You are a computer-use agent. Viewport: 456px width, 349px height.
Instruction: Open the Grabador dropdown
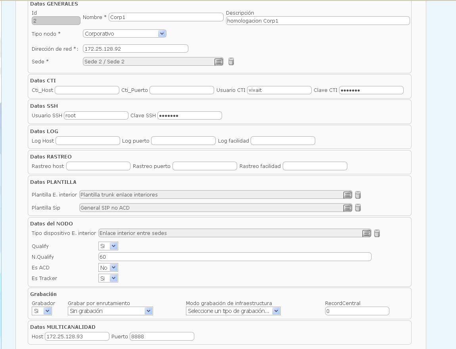[x=42, y=311]
